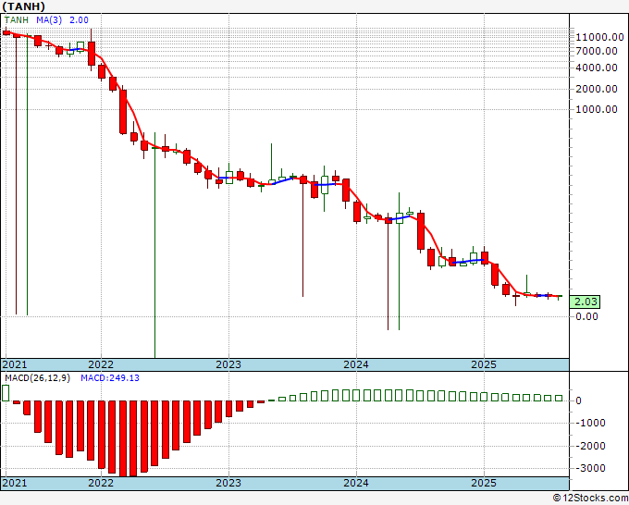Click the -2000 MACD axis label
The height and width of the screenshot is (505, 629).
coord(592,446)
